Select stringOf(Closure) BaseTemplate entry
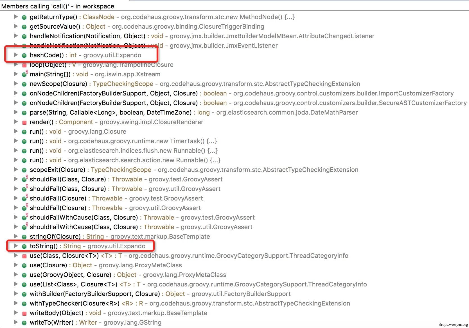The height and width of the screenshot is (328, 469). pos(120,236)
